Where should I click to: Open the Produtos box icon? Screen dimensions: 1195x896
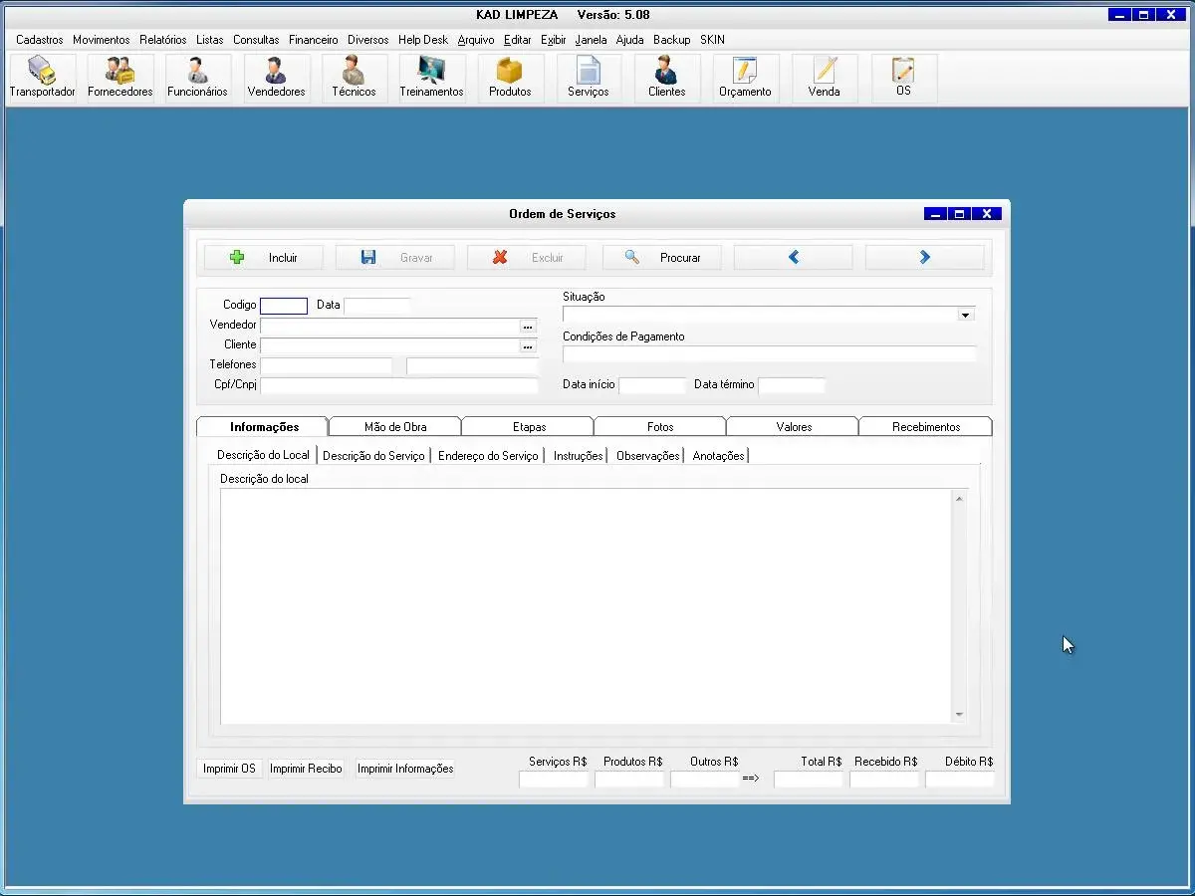pos(510,78)
